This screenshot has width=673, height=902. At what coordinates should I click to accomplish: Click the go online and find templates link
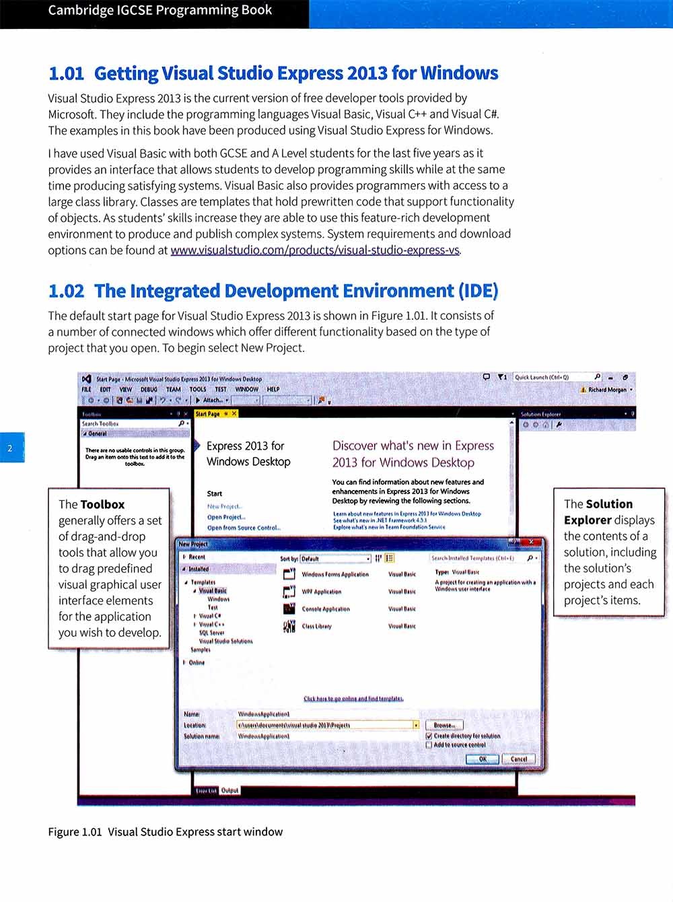353,699
